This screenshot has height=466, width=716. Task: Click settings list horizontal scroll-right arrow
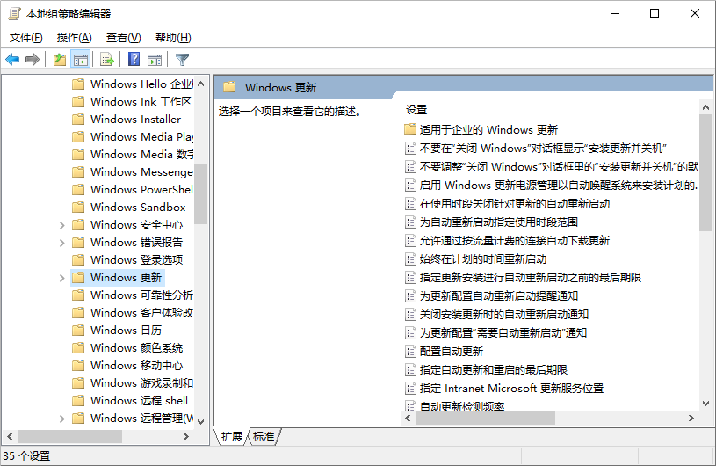[x=691, y=418]
